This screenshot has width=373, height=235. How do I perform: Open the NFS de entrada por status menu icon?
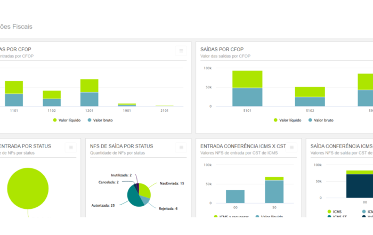click(x=71, y=148)
